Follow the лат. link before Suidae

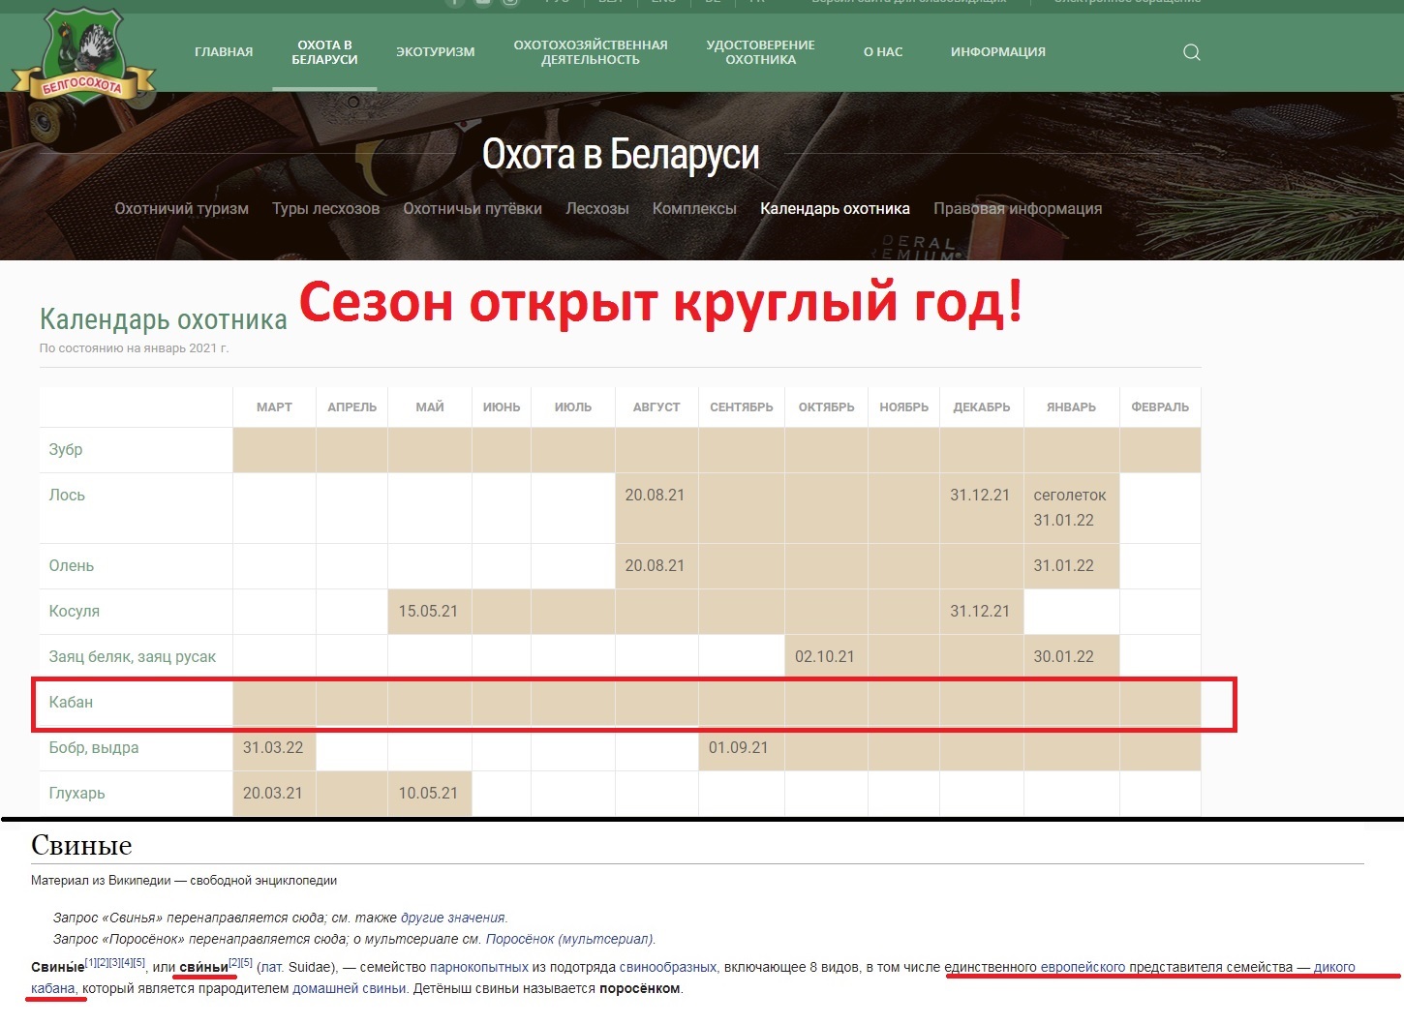pos(272,967)
